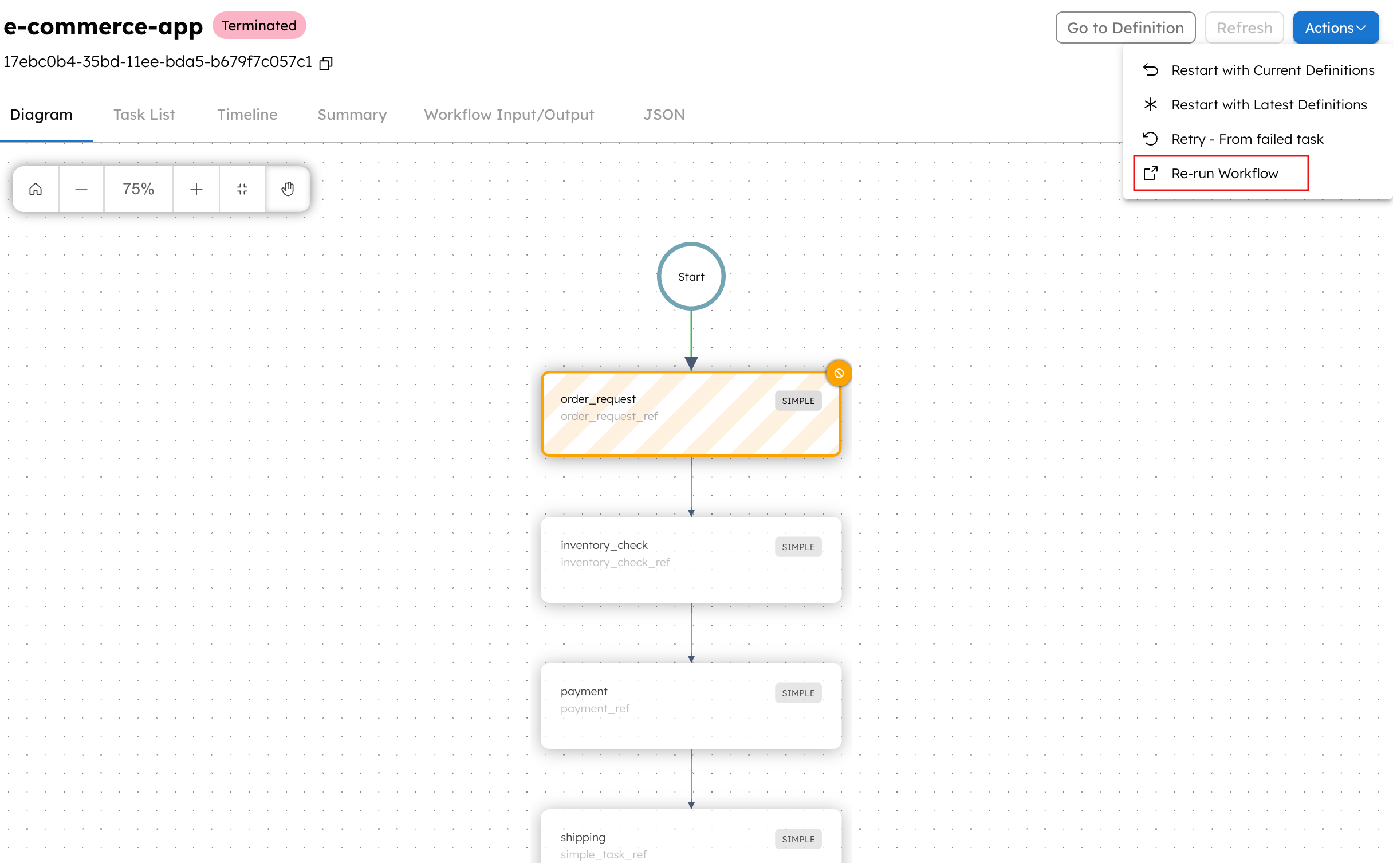Click the e-commerce-app workflow title
The height and width of the screenshot is (863, 1393).
pos(103,27)
